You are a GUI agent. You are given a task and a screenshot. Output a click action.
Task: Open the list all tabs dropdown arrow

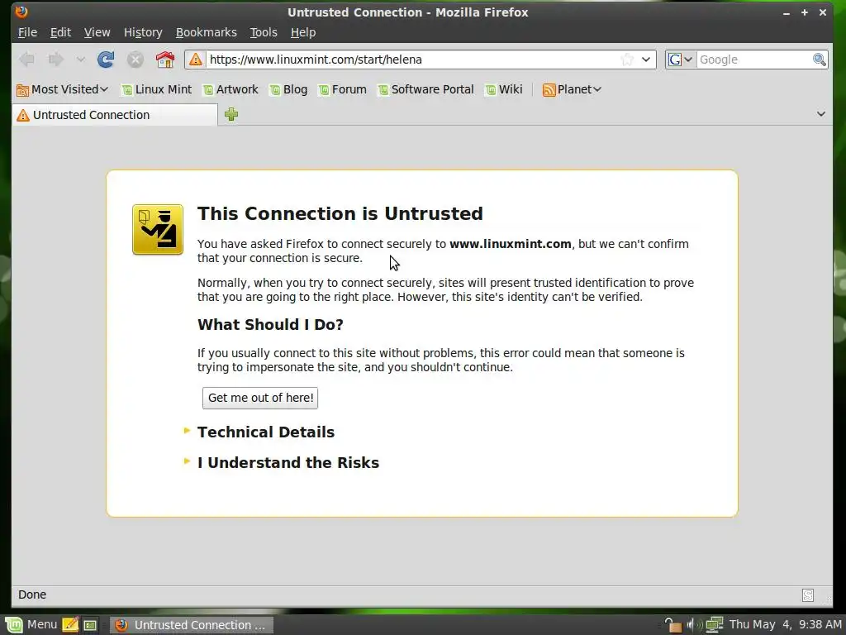[820, 114]
